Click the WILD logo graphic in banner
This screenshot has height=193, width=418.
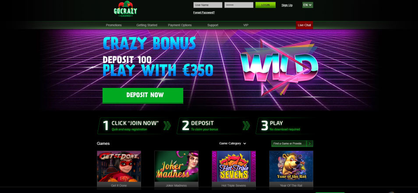[279, 68]
